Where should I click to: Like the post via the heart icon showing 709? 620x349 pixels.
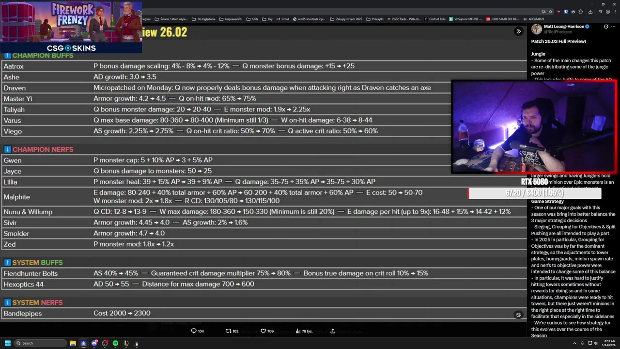point(267,331)
